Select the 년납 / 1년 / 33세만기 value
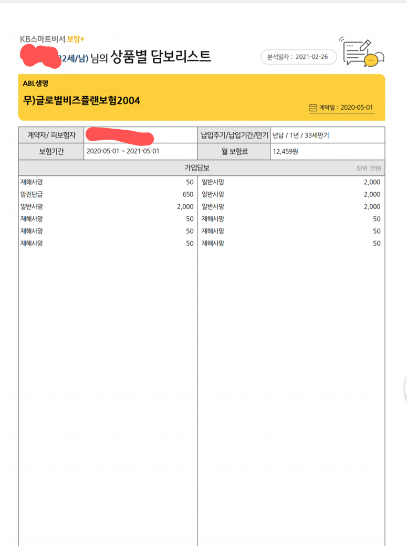Viewport: 407px width, 546px height. [x=301, y=135]
